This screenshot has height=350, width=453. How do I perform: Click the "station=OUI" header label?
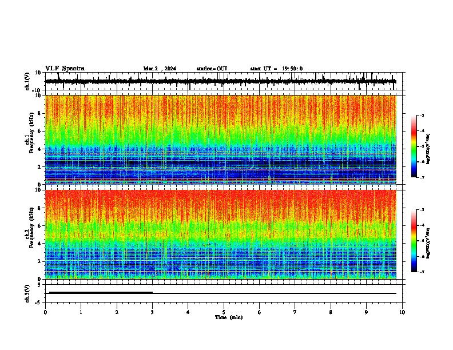click(x=212, y=69)
